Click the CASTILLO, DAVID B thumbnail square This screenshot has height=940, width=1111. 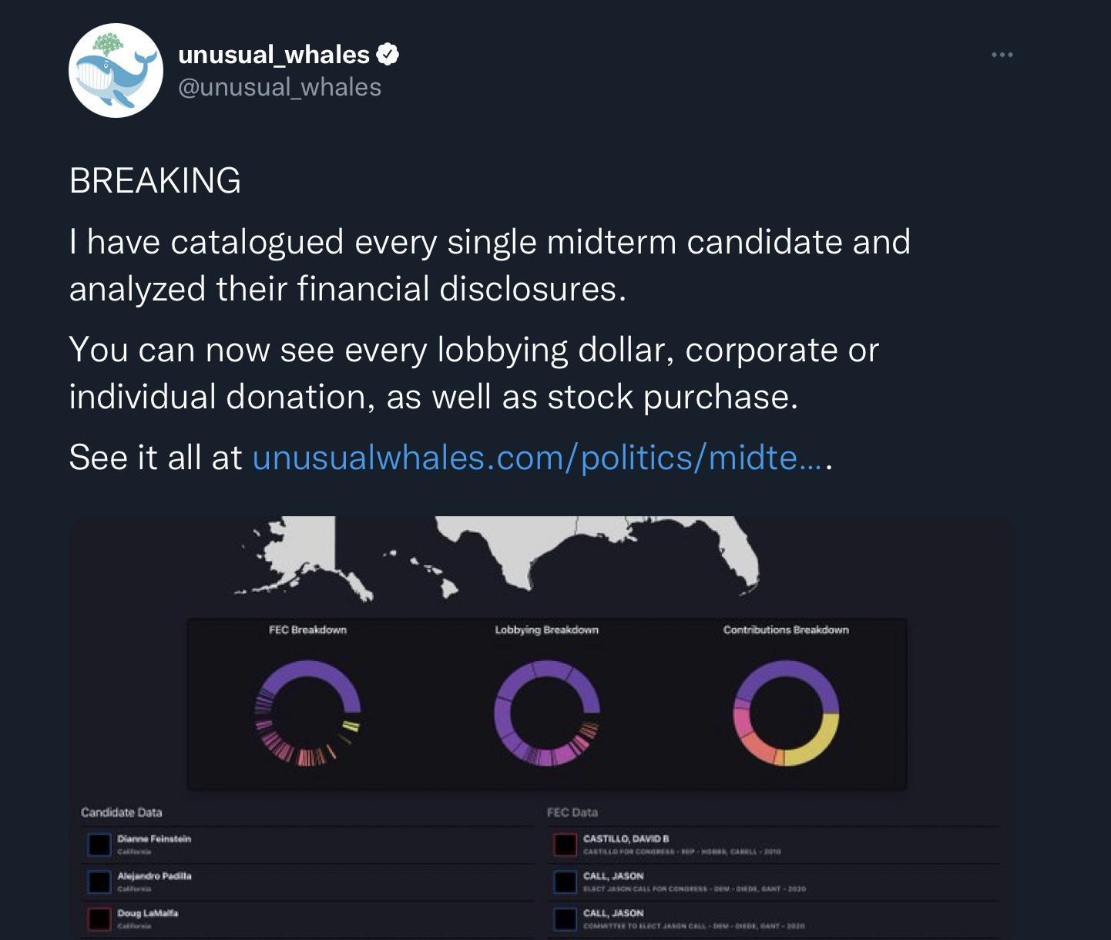[x=566, y=845]
